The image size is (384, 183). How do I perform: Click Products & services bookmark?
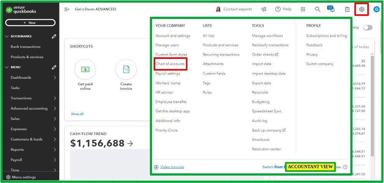point(27,57)
